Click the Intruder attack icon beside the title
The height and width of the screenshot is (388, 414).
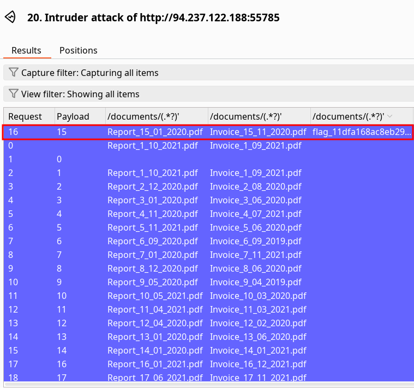tap(10, 17)
